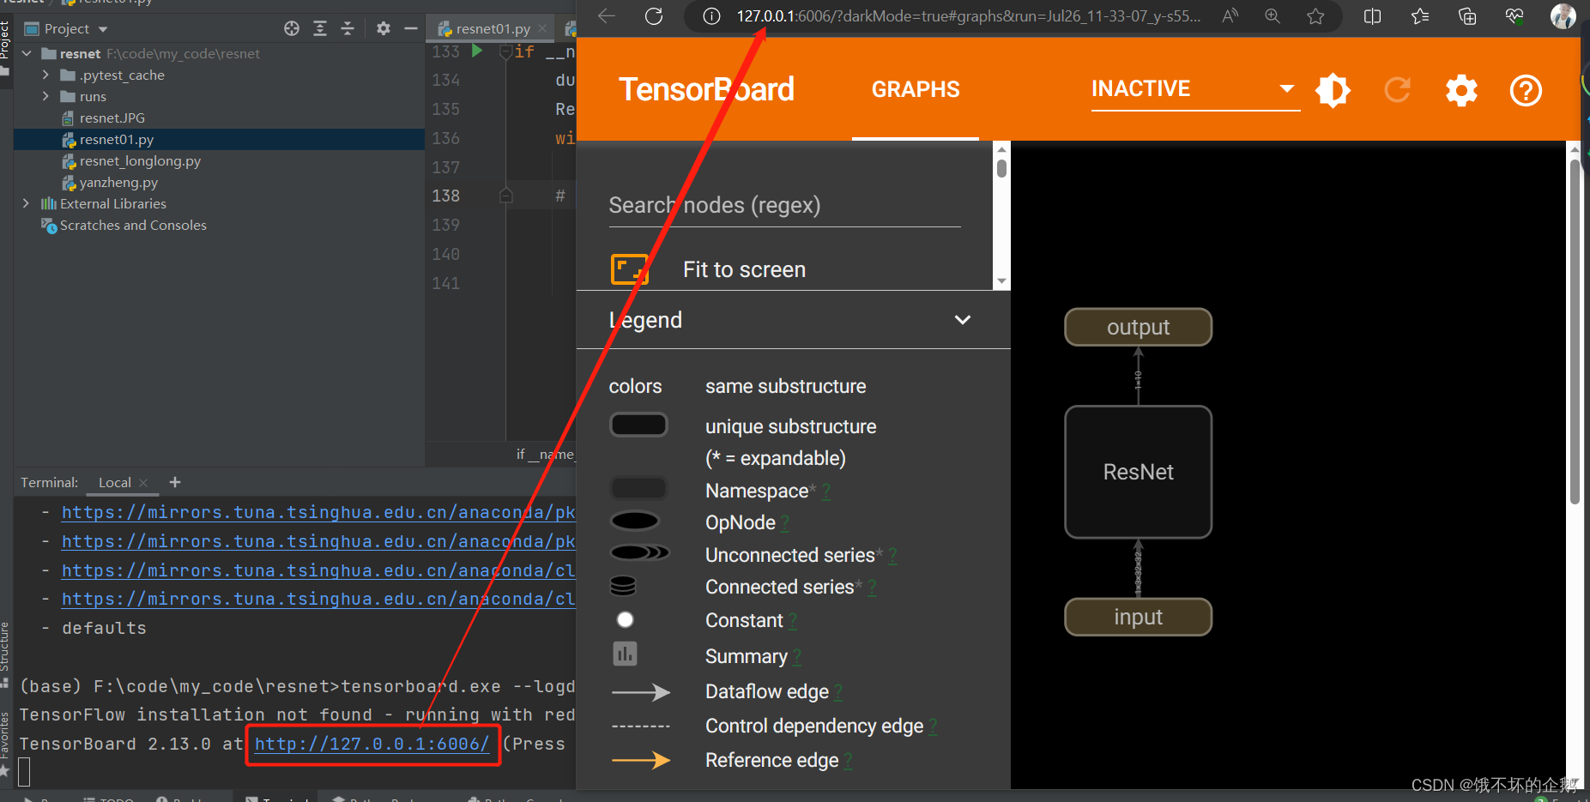
Task: Open the http://127.0.0.1:6006/ terminal link
Action: coord(372,744)
